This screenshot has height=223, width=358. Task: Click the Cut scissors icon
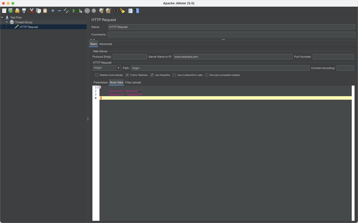[x=32, y=11]
